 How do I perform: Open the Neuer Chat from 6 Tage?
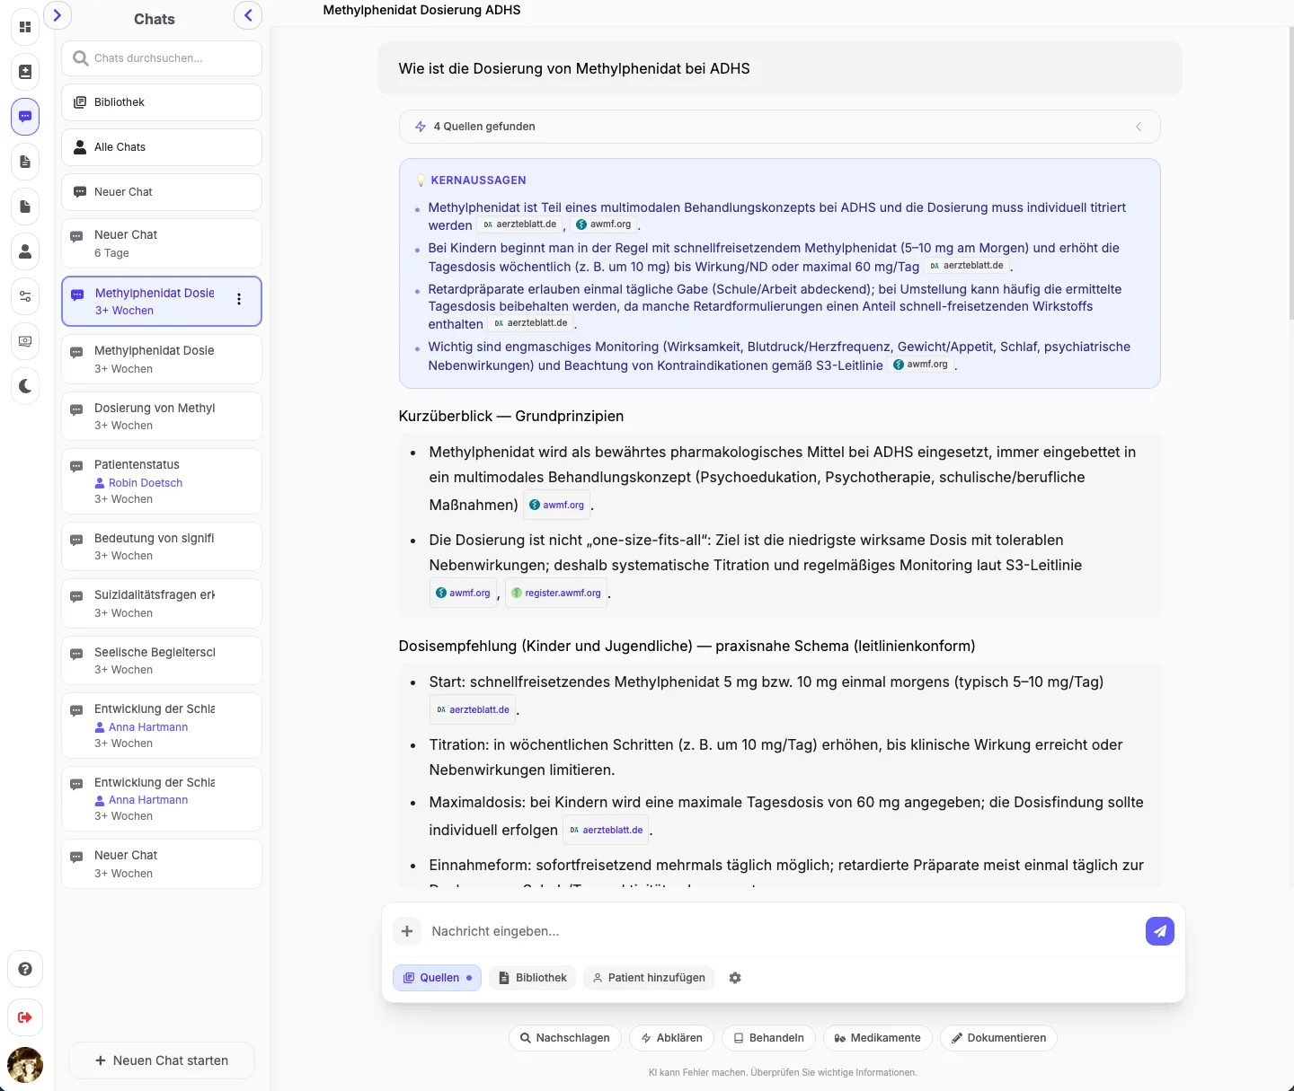(162, 243)
